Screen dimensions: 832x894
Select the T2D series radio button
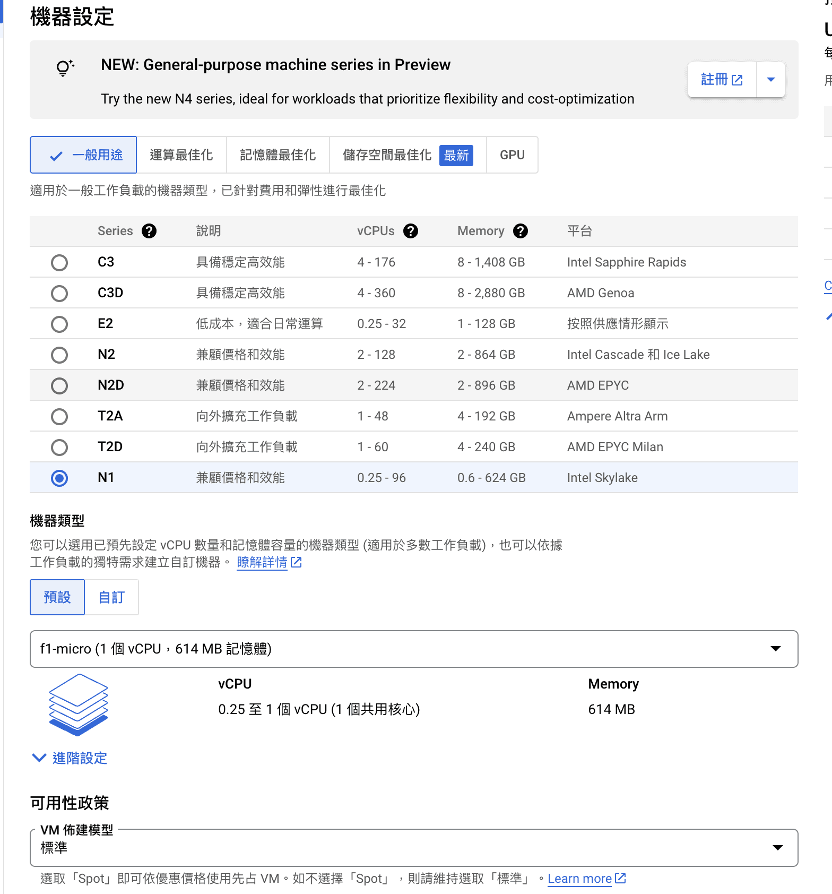[59, 447]
